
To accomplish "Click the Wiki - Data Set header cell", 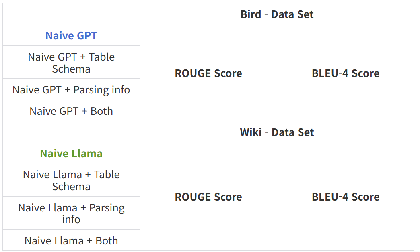I will [x=277, y=132].
